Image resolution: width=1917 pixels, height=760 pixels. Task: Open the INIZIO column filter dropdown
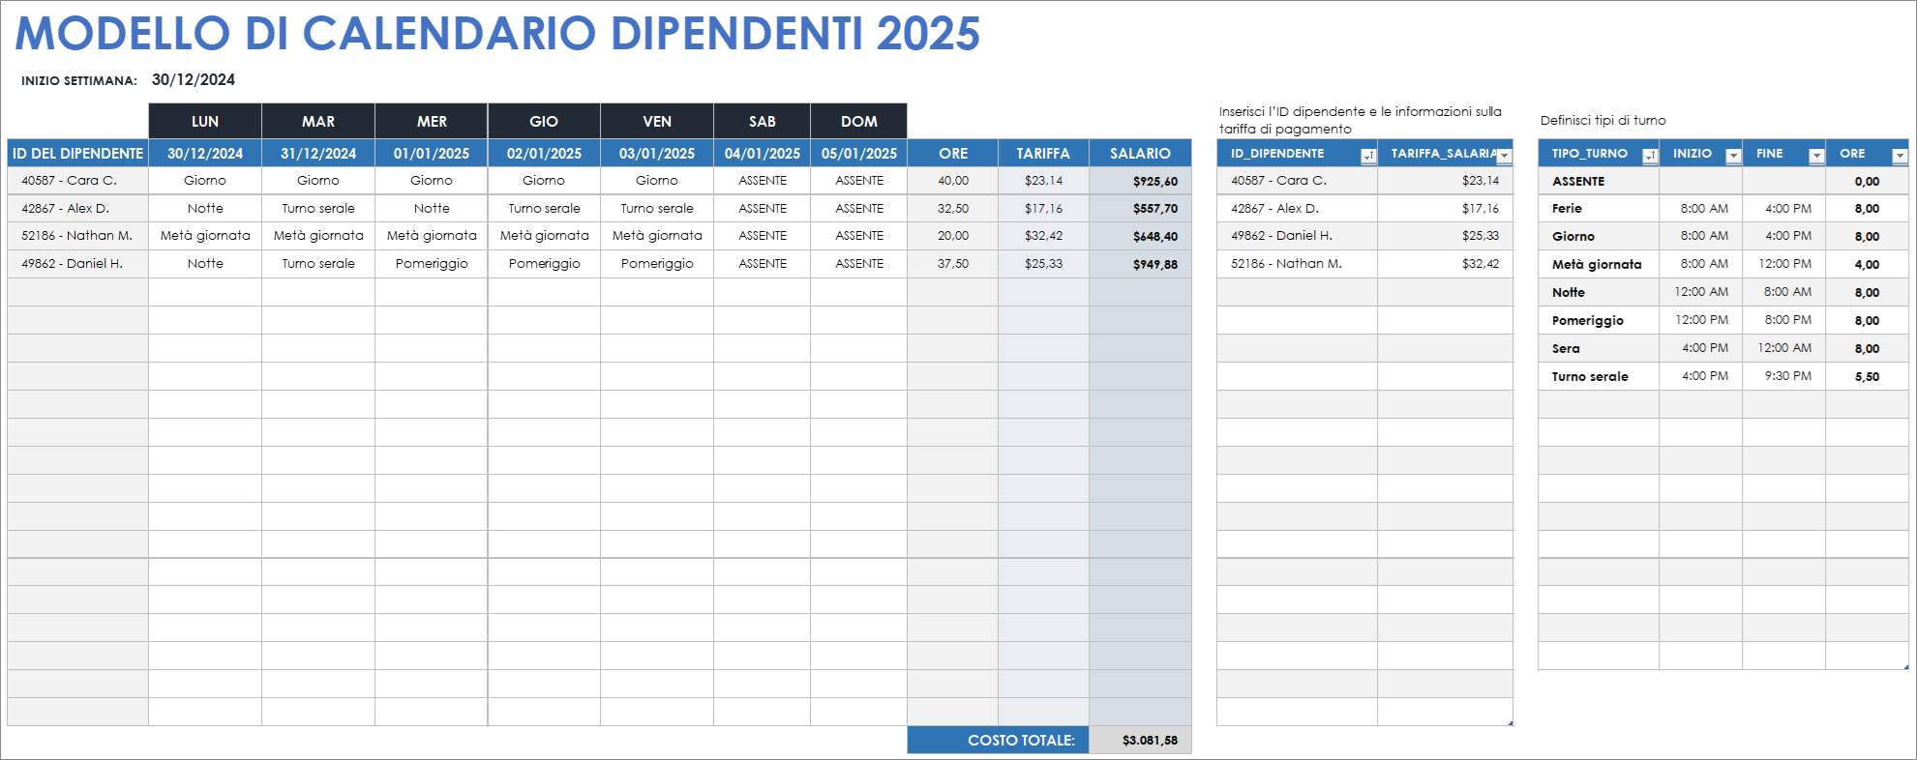click(1733, 156)
